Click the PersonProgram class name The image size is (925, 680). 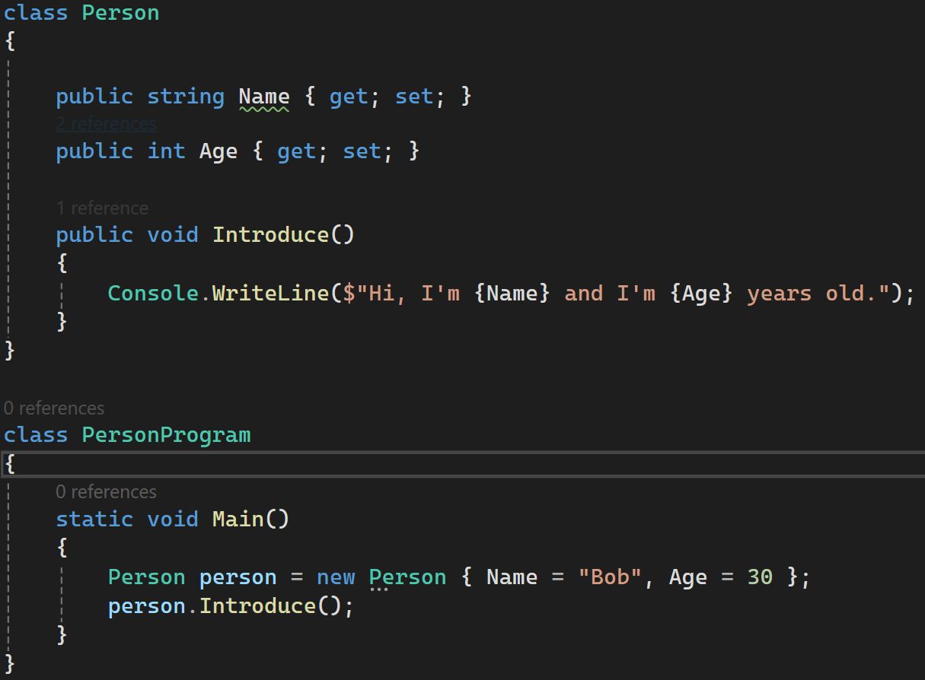166,435
